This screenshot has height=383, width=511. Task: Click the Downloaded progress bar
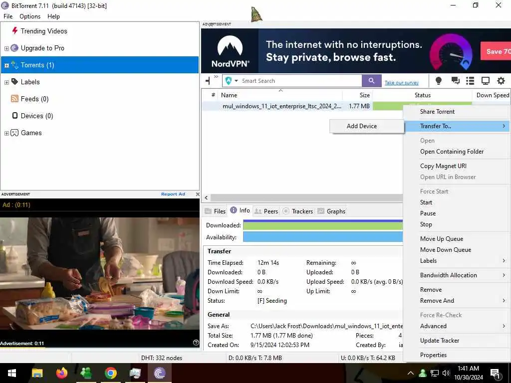pyautogui.click(x=323, y=225)
